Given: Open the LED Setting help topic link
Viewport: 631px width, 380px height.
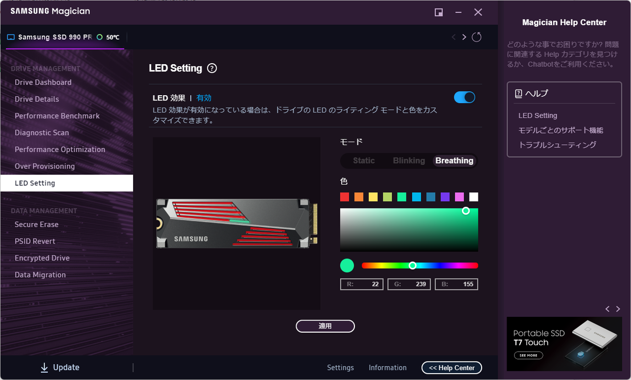Looking at the screenshot, I should coord(537,116).
